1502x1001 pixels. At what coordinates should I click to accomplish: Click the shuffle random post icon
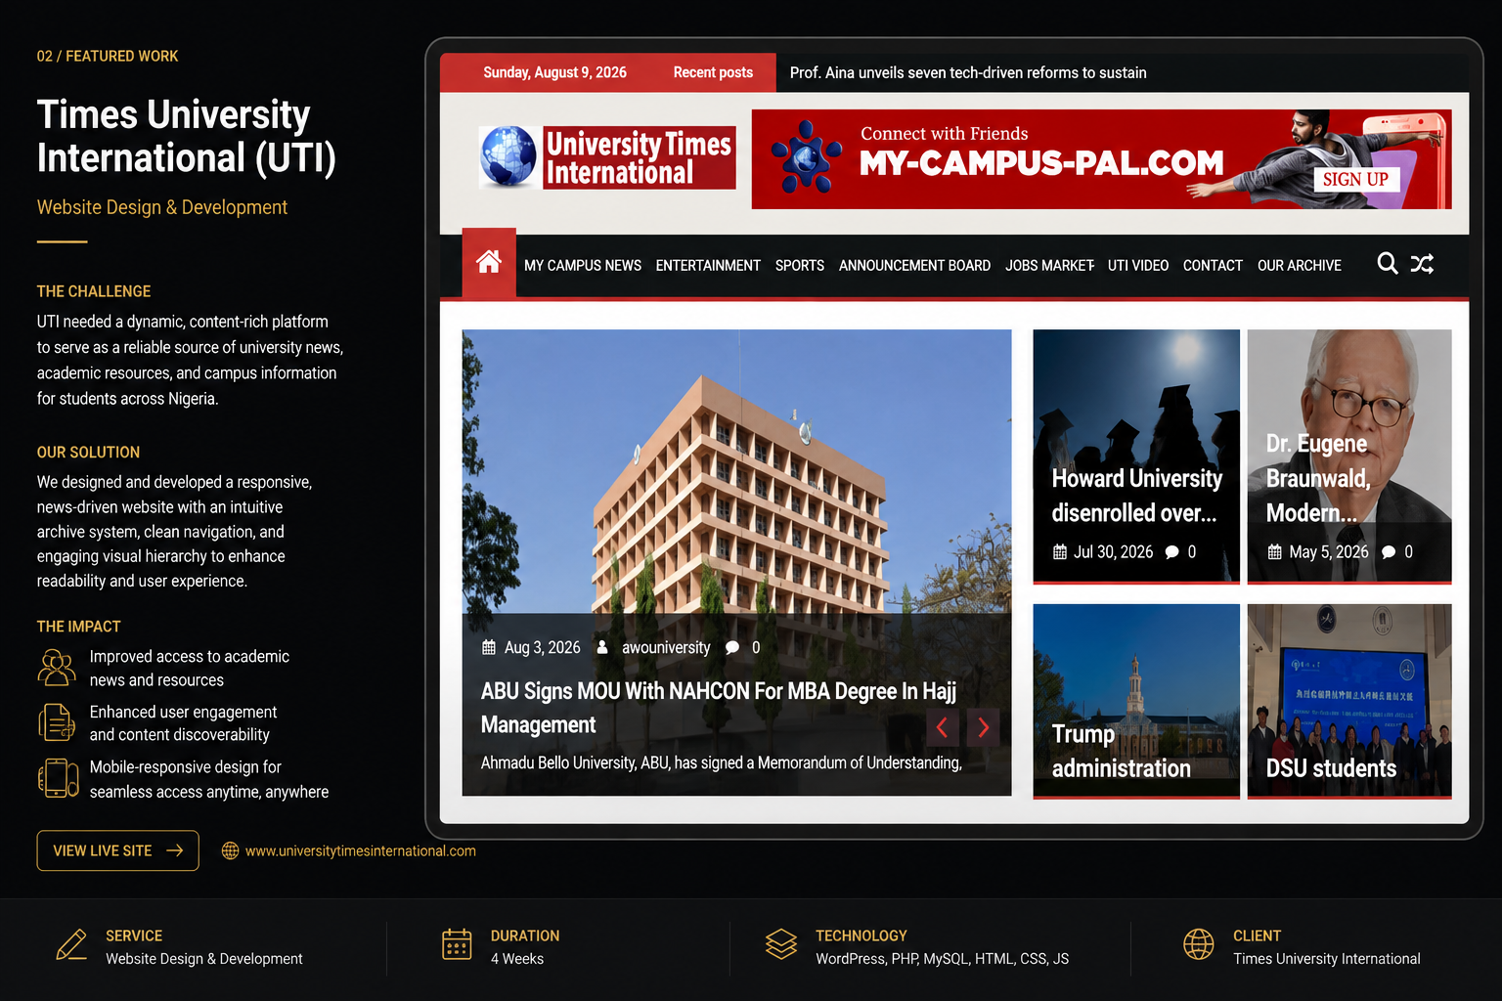1422,264
